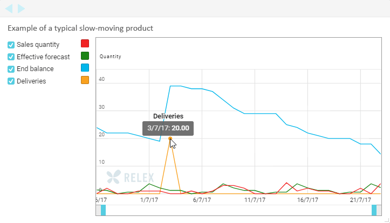The height and width of the screenshot is (223, 390).
Task: Disable the End balance checkbox
Action: click(x=11, y=69)
